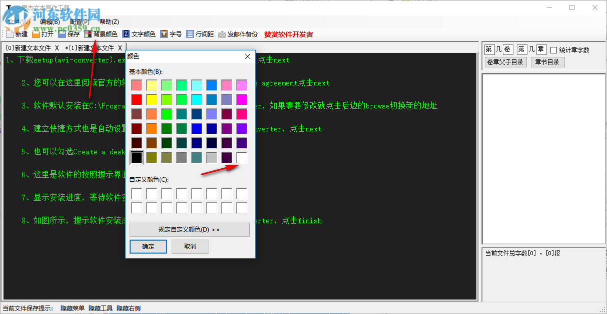607x314 pixels.
Task: Select the red basic color swatch
Action: 136,99
